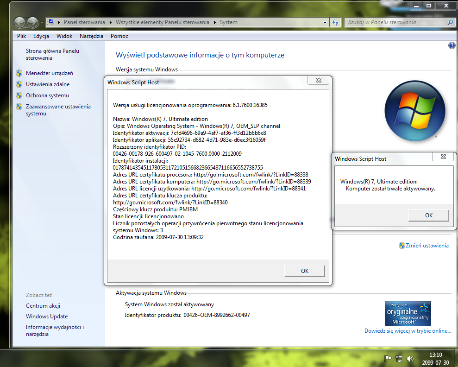Refresh the page with the refresh icon
The height and width of the screenshot is (367, 458).
pyautogui.click(x=335, y=22)
